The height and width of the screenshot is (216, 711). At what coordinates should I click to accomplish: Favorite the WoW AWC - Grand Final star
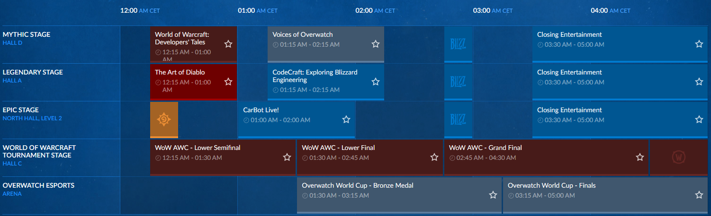(x=640, y=157)
